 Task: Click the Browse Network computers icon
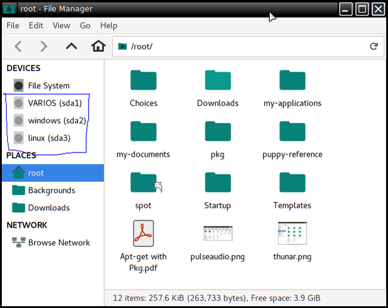click(19, 242)
